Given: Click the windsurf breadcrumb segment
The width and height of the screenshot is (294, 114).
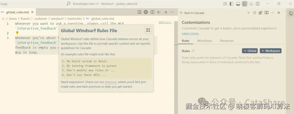Looking at the screenshot, I should tap(57, 18).
